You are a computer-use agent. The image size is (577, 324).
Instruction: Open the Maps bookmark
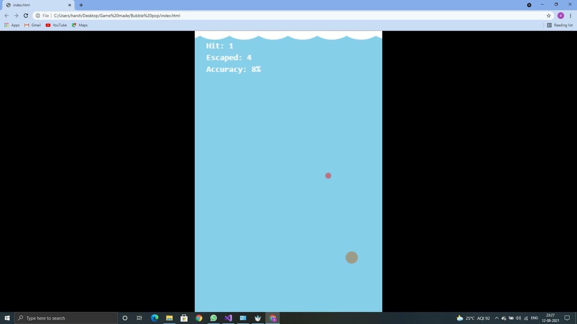(80, 25)
